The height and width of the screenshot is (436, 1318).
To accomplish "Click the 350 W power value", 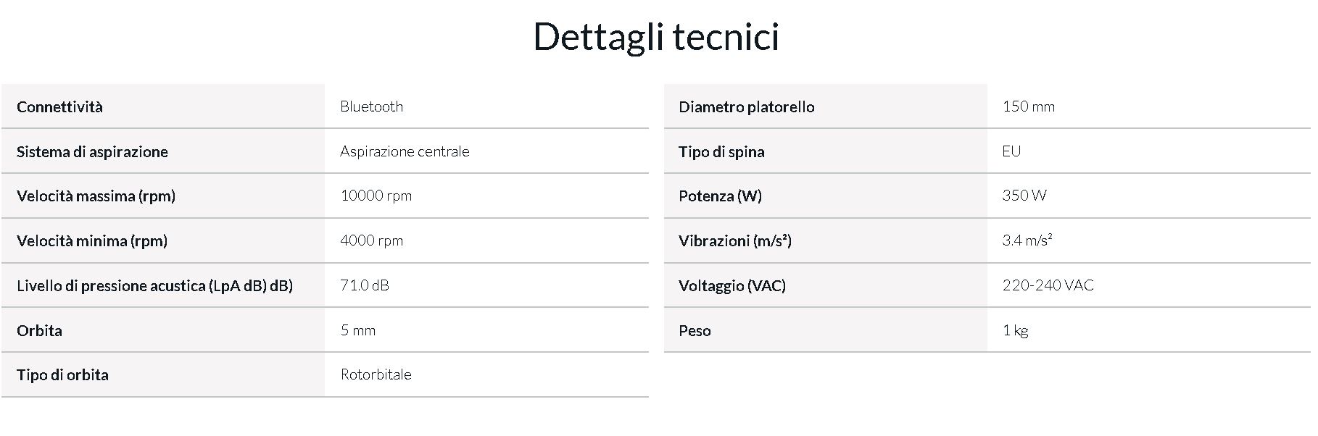I will point(1024,196).
